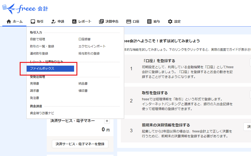Image resolution: width=251 pixels, height=156 pixels.
Task: Click the plus icon next to 決済サービス・電子マネー
Action: [x=107, y=121]
